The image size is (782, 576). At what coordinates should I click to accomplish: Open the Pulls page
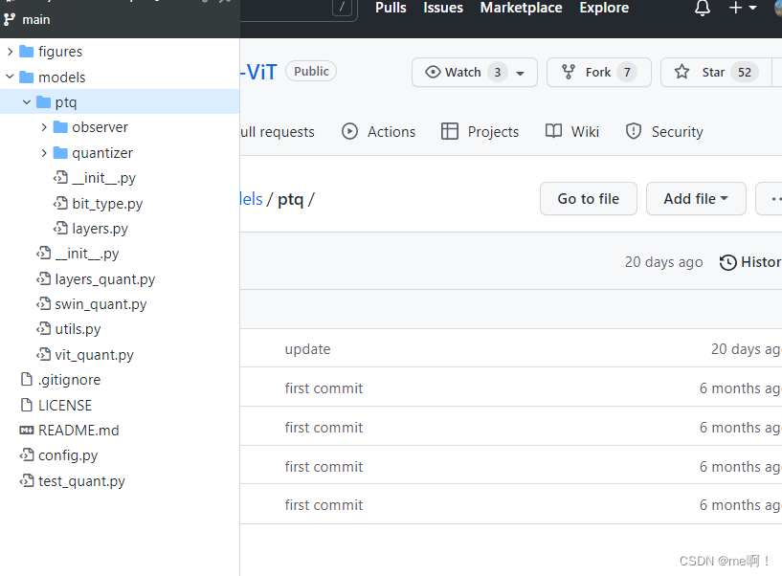click(x=391, y=8)
